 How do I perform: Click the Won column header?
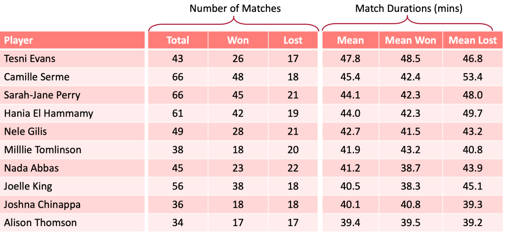(238, 40)
